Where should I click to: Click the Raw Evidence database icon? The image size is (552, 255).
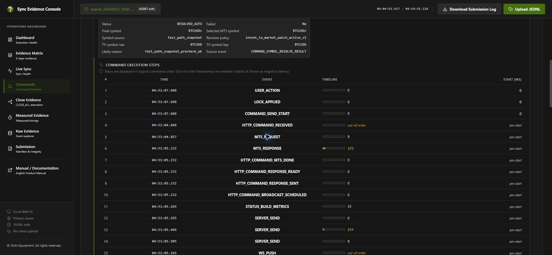pos(10,133)
